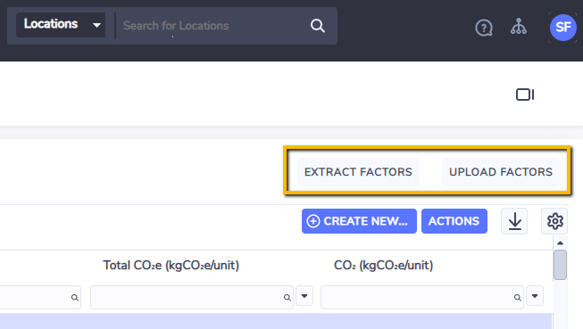Click the Search for Locations input field
The image size is (583, 329).
coord(212,26)
